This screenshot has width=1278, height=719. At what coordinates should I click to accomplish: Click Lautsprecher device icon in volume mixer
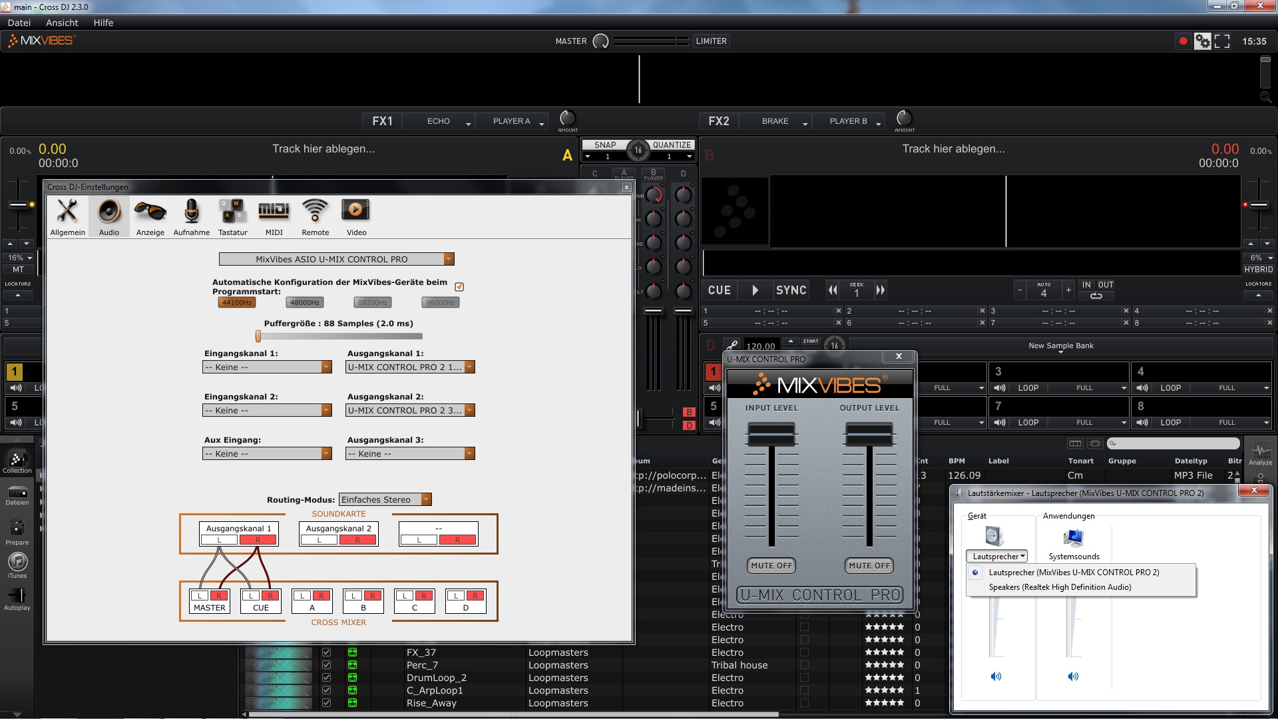click(993, 537)
